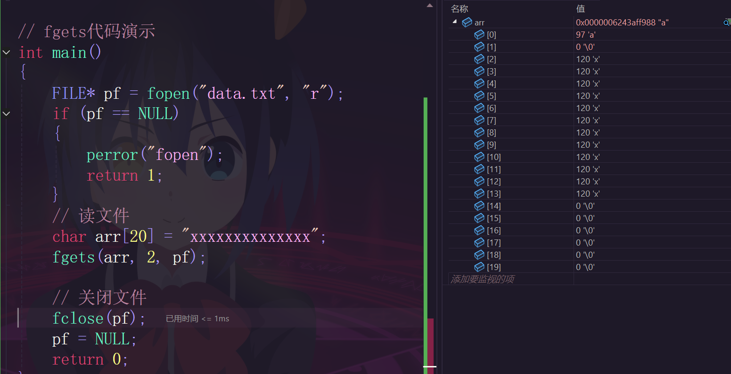This screenshot has height=374, width=731.
Task: Place cursor on the fgets(arr, 2, pf) line
Action: point(129,257)
